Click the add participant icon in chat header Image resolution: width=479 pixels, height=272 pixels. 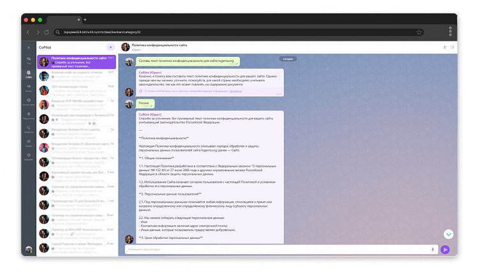tap(445, 47)
